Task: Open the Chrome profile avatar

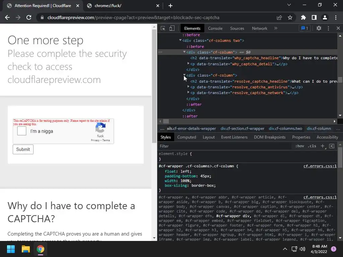Action: coord(325,17)
